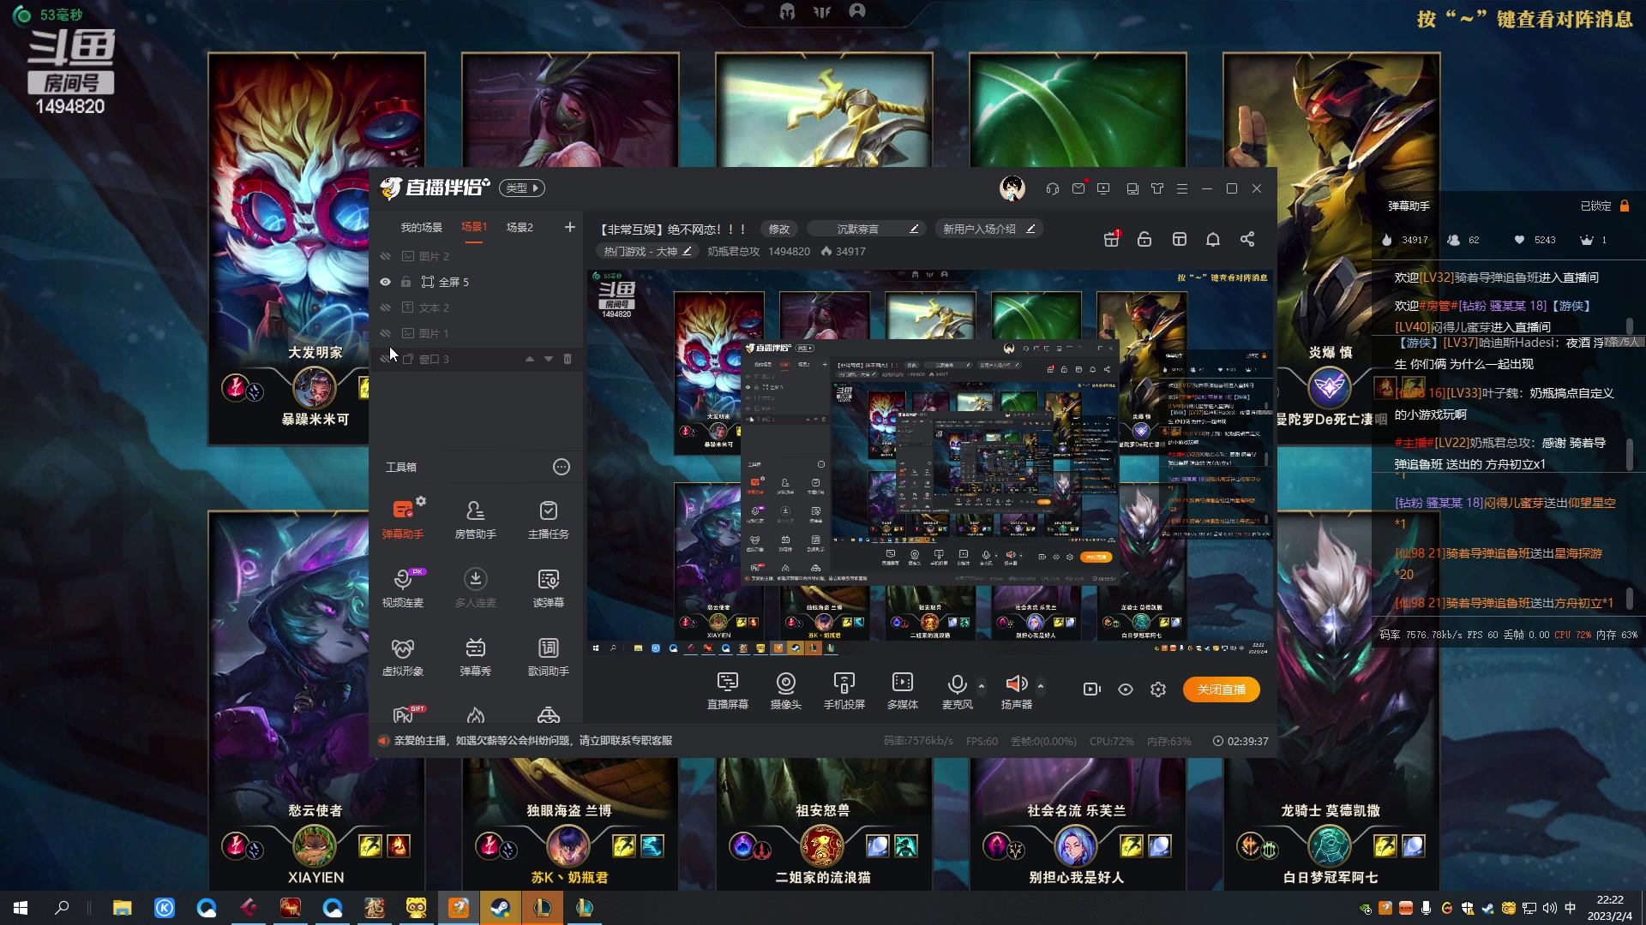Delete the 窗口 3 source with trash icon

[x=568, y=359]
